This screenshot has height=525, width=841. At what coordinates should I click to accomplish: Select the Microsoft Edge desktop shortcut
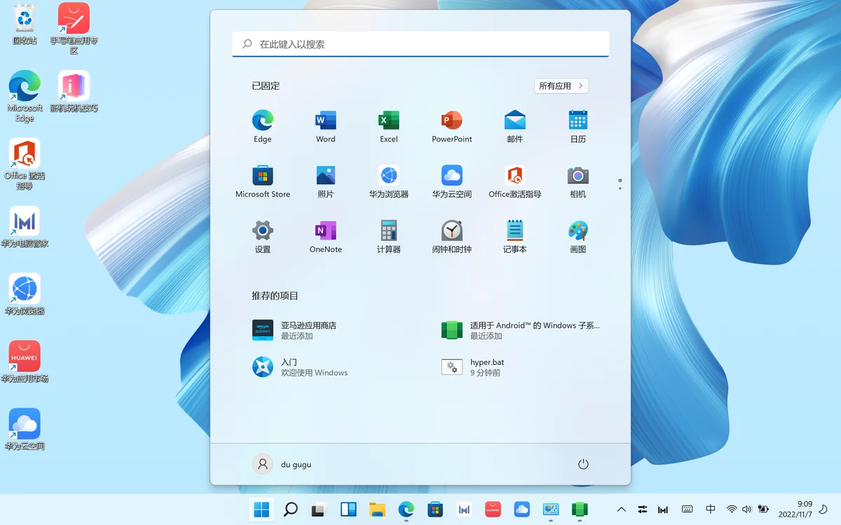25,96
